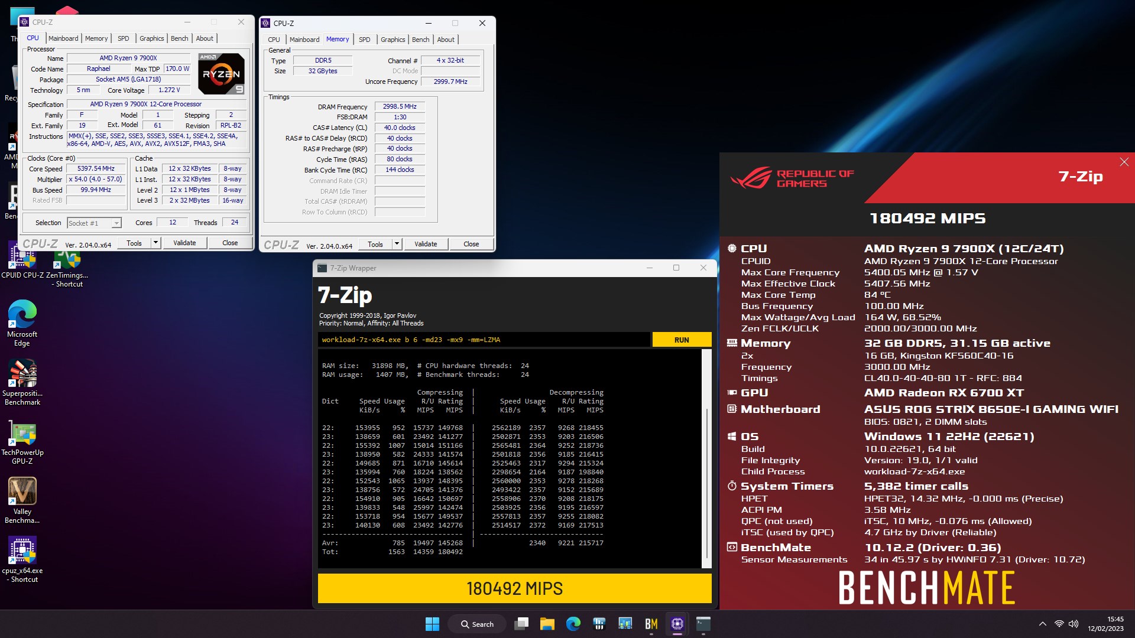Open the Wi-Fi network tray icon

[x=1059, y=624]
